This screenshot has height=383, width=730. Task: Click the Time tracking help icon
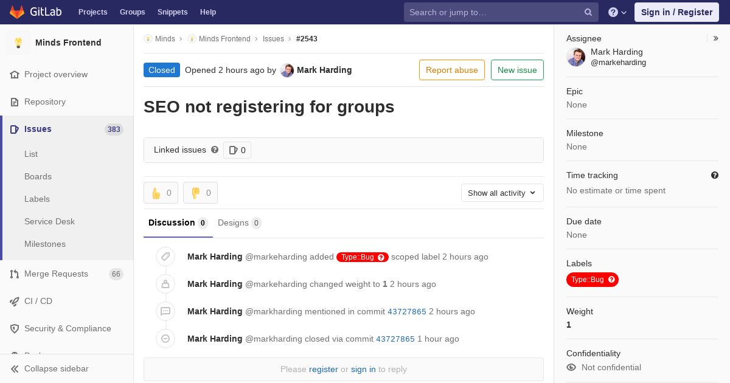point(715,175)
